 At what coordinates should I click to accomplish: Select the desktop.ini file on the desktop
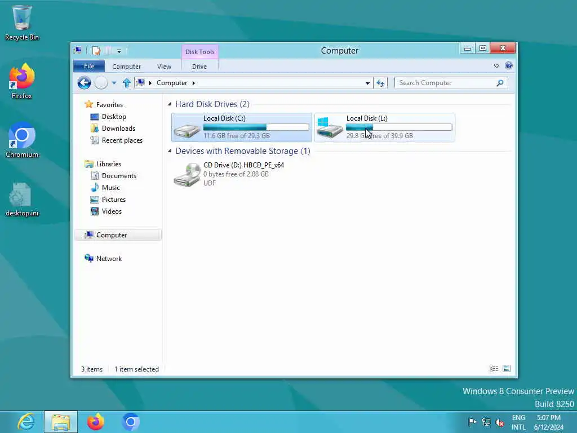pos(22,199)
